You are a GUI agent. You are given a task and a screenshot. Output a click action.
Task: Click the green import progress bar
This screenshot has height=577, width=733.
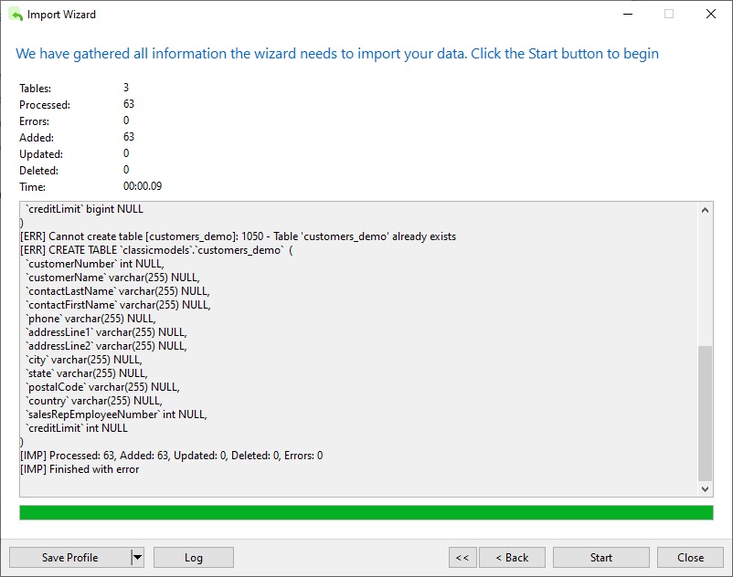(366, 512)
